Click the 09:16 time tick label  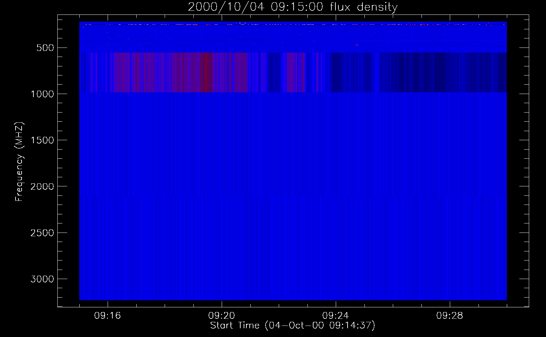107,316
